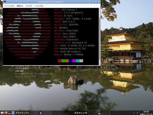
Task: Click the desktop CPU usage line
Action: [x=25, y=76]
